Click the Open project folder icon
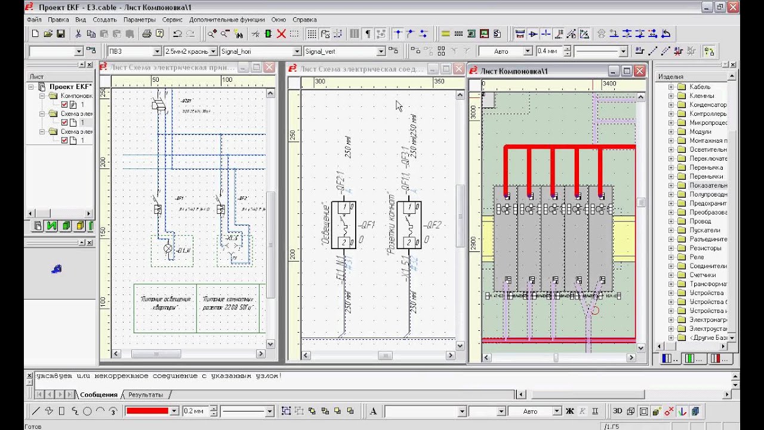The width and height of the screenshot is (764, 430). point(48,33)
